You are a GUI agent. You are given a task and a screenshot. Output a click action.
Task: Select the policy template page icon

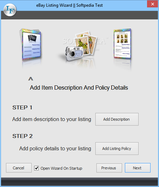click(x=31, y=44)
